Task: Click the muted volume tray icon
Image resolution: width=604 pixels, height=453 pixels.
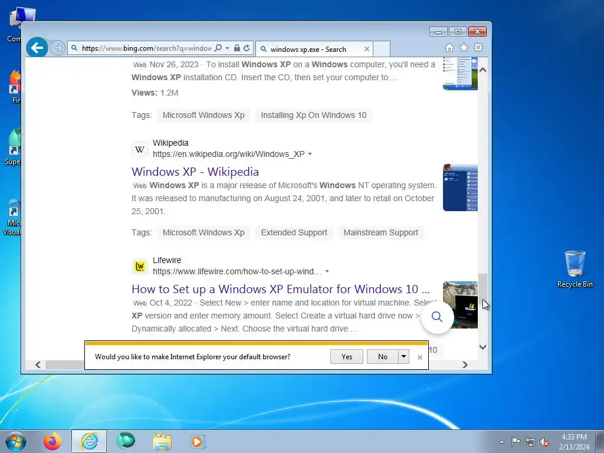Action: pos(544,442)
